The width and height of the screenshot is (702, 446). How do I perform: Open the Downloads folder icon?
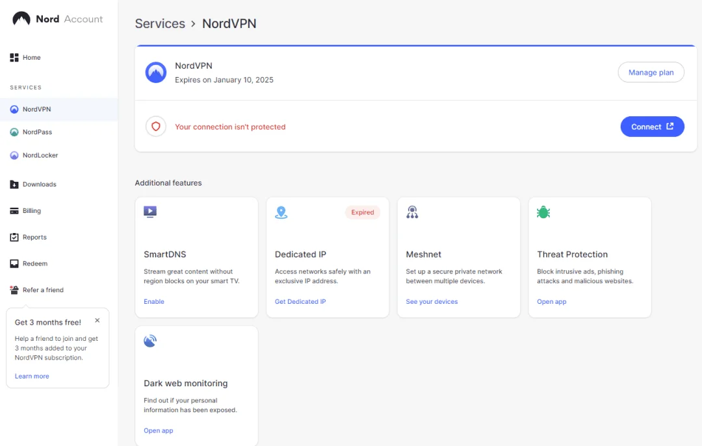(x=14, y=184)
